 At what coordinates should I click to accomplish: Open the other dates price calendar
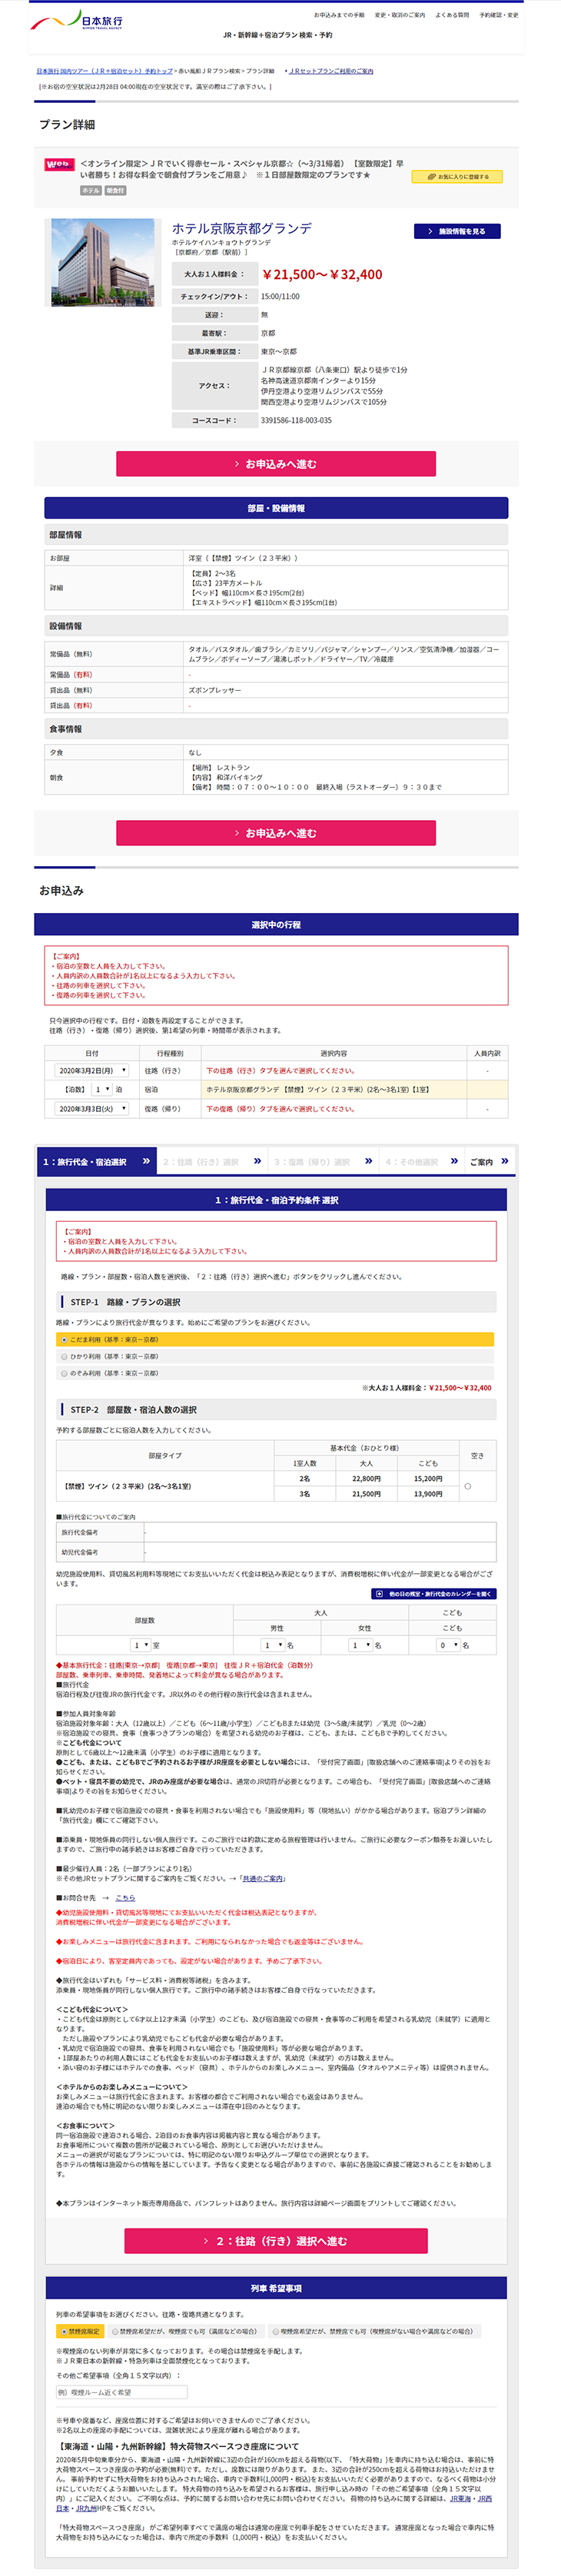point(433,1593)
